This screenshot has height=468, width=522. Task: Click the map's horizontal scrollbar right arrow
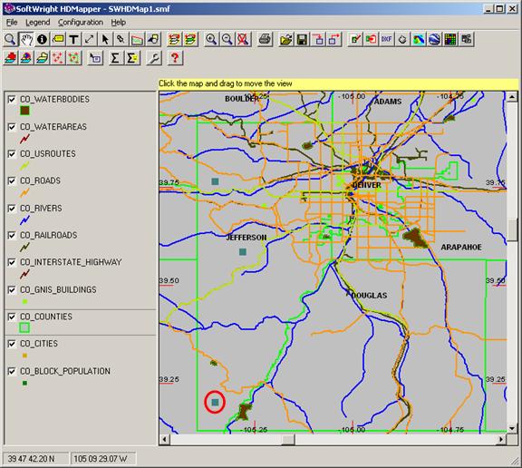[501, 440]
